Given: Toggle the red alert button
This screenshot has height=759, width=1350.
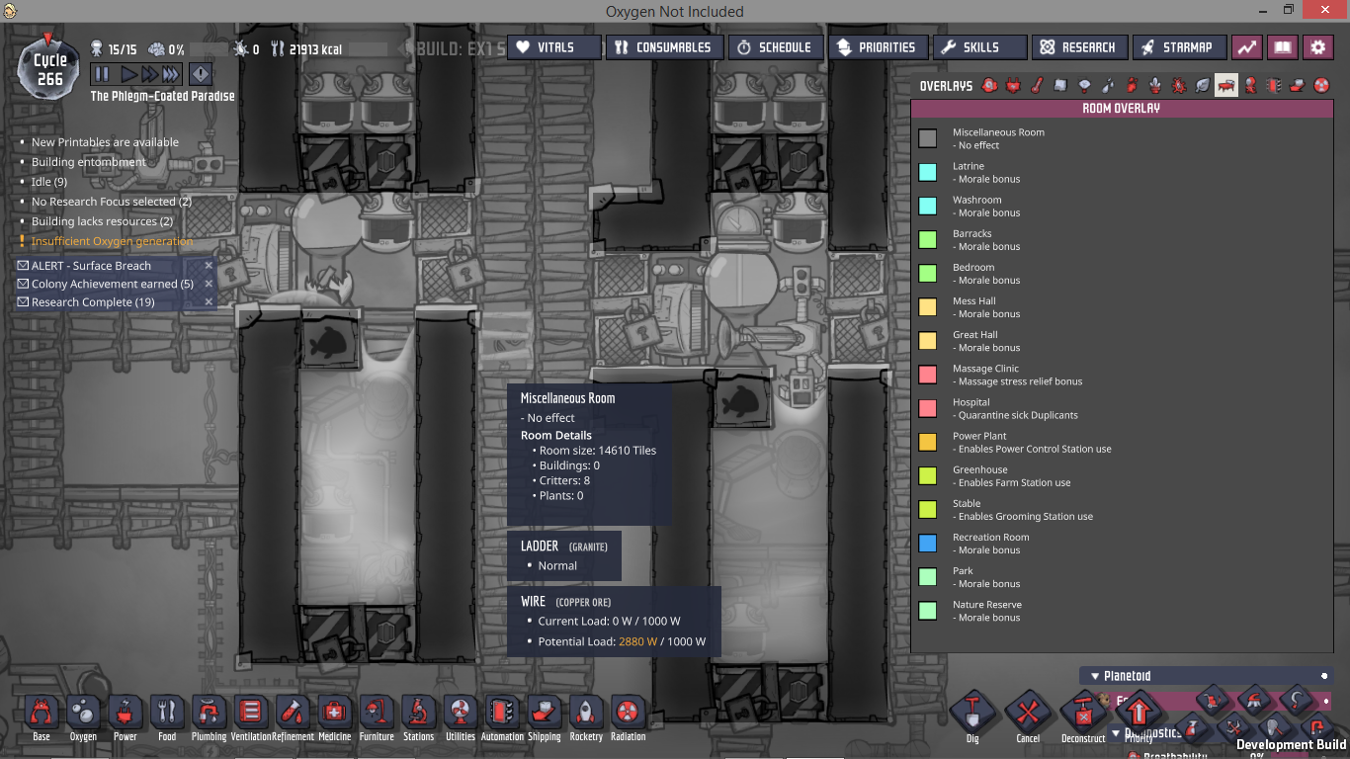Looking at the screenshot, I should [201, 74].
